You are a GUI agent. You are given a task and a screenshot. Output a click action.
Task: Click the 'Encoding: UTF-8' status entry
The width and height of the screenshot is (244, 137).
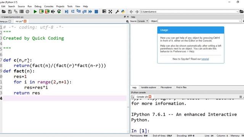[x=186, y=135]
